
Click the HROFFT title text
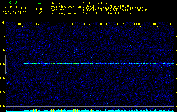[x=17, y=2]
